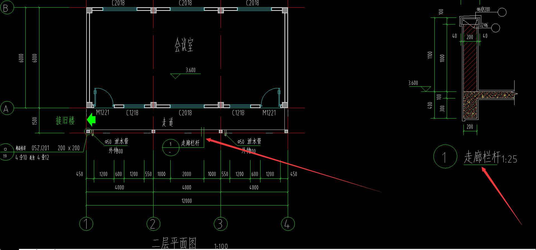The image size is (536, 250).
Task: Select the red hatched railing wall in section
Action: 470,58
